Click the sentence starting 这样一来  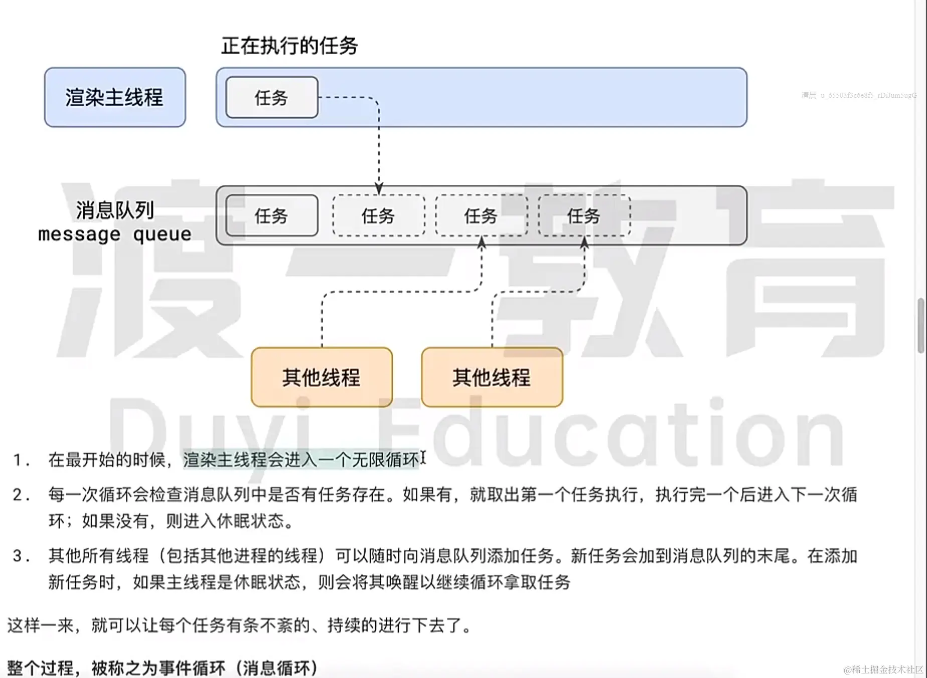coord(239,625)
